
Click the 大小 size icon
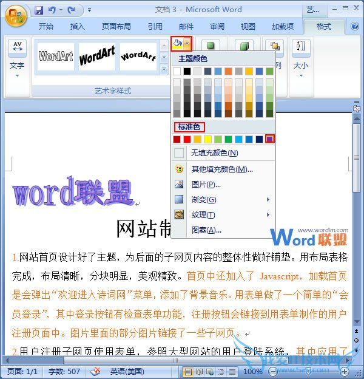pos(301,46)
